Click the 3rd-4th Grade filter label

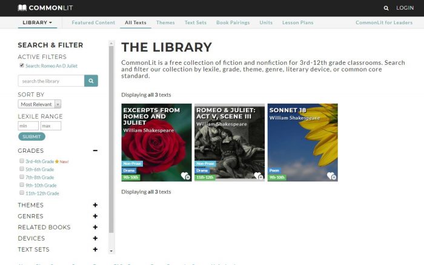(x=40, y=161)
